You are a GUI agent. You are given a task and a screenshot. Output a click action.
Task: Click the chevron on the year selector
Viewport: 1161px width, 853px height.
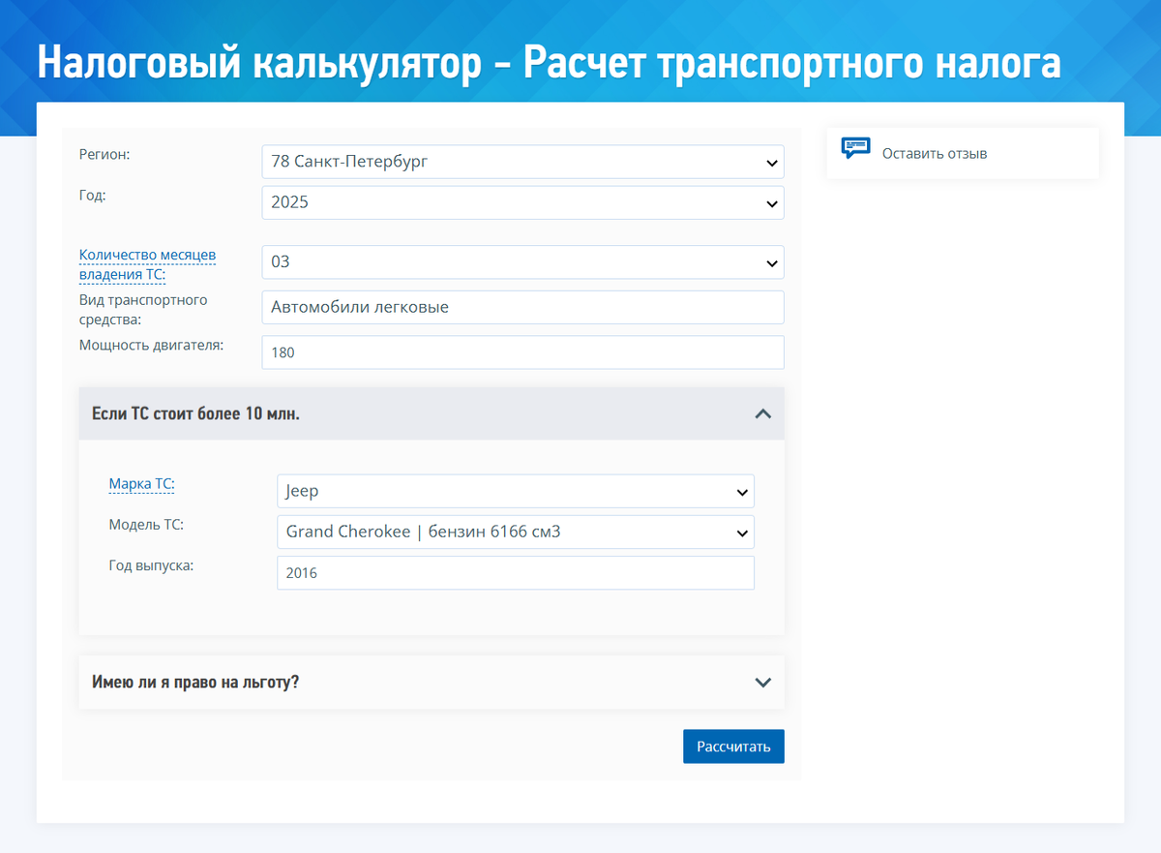(771, 203)
